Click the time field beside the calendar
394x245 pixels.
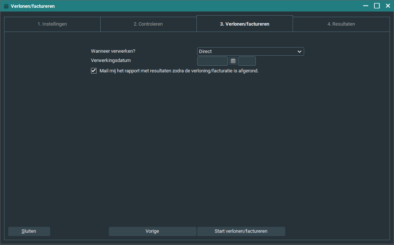point(247,61)
